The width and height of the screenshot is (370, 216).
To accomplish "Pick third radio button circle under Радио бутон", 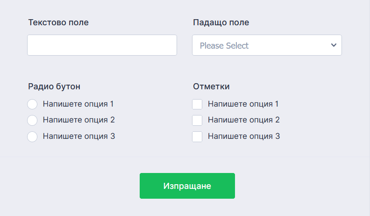I will pos(32,137).
